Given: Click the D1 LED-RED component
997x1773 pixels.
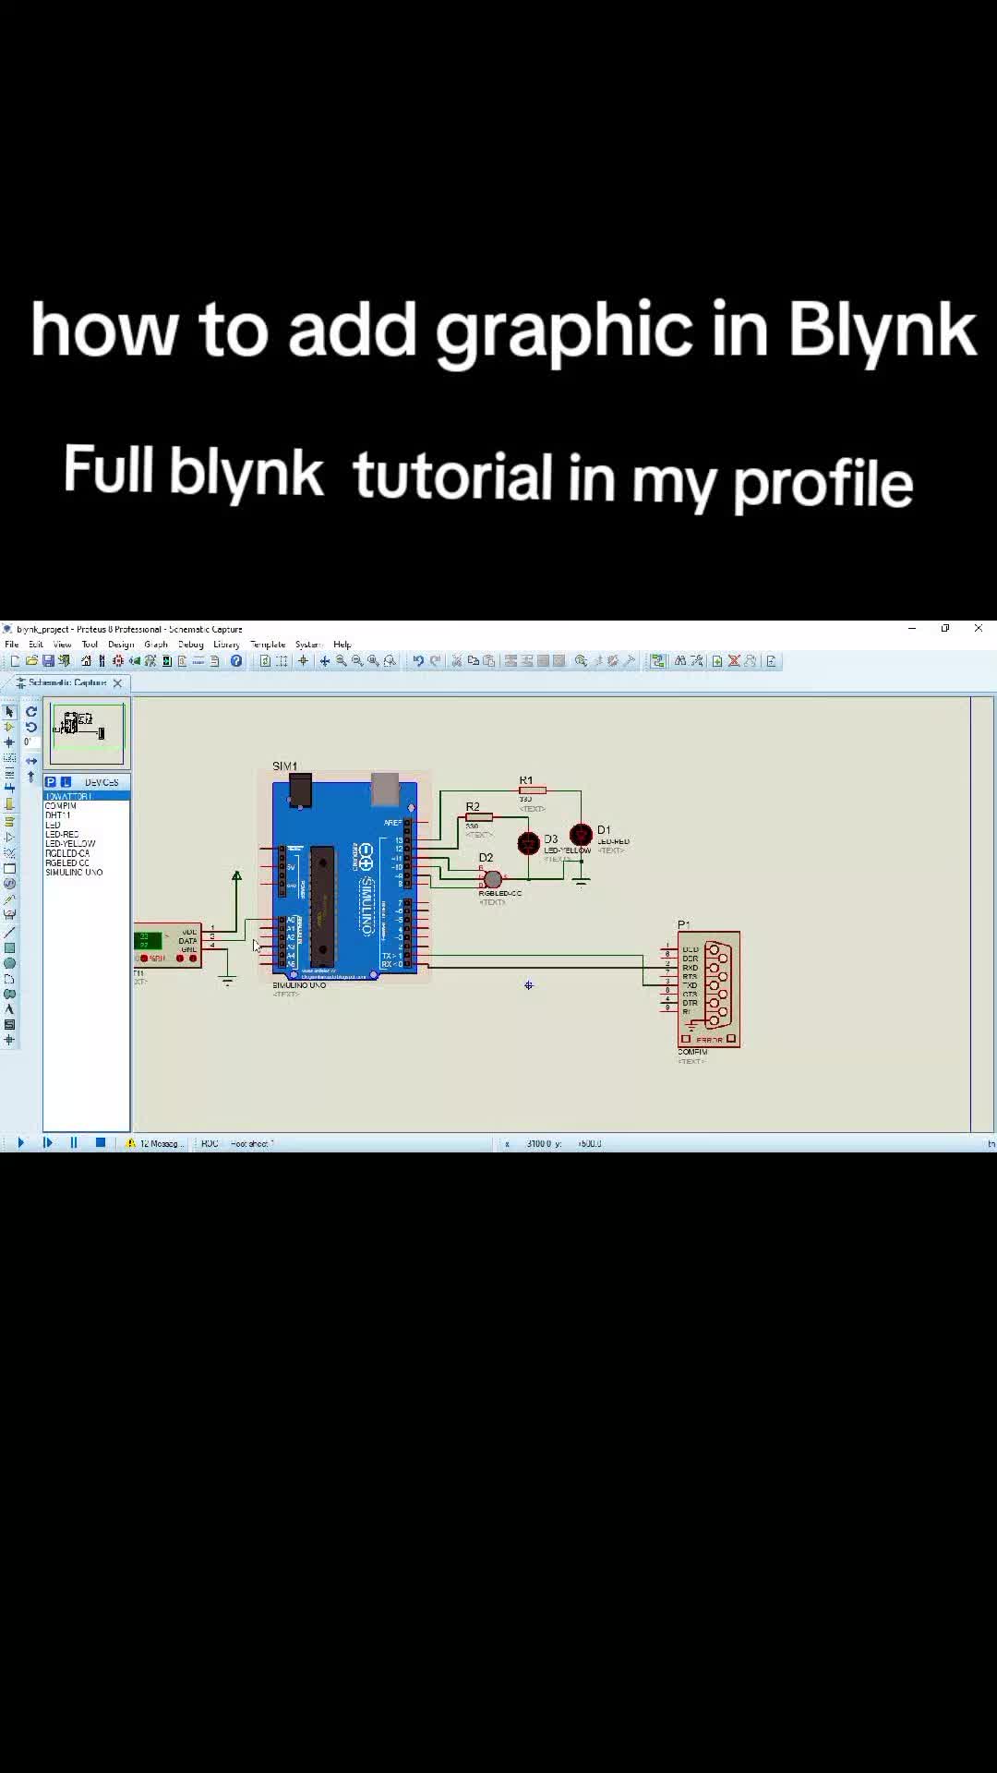Looking at the screenshot, I should 581,836.
